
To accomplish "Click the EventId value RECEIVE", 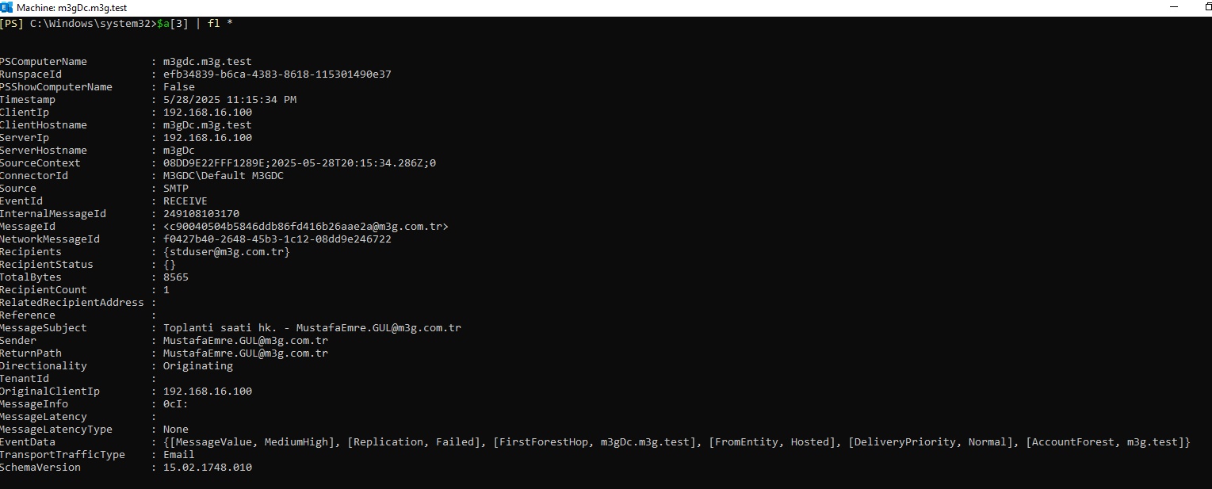I will tap(185, 201).
